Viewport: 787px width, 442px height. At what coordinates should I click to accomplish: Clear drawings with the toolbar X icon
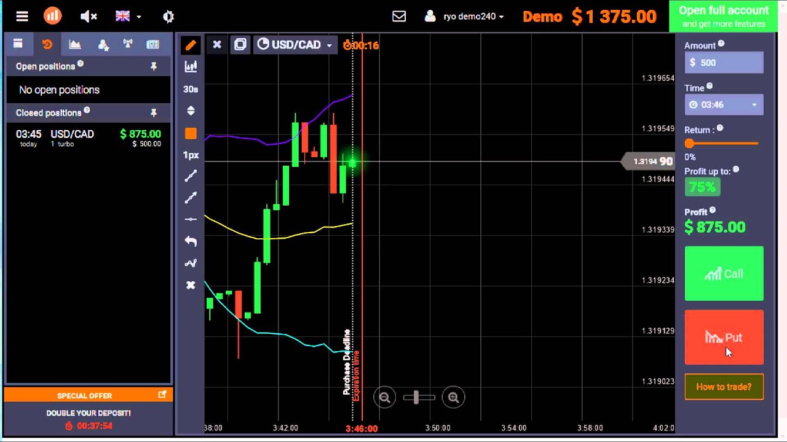pos(191,285)
